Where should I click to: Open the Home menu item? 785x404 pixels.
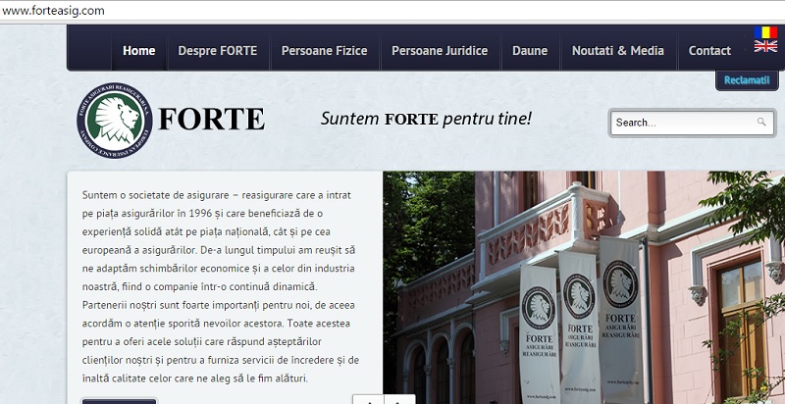click(x=138, y=51)
